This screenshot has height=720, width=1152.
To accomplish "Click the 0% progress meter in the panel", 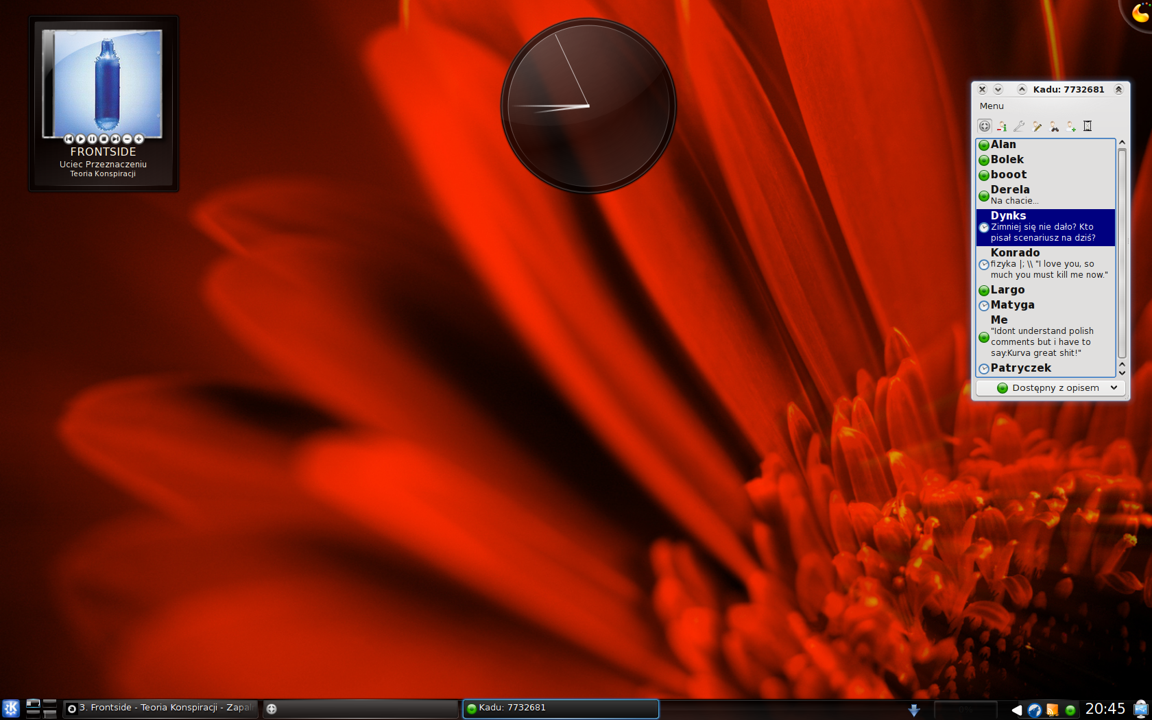I will point(965,710).
